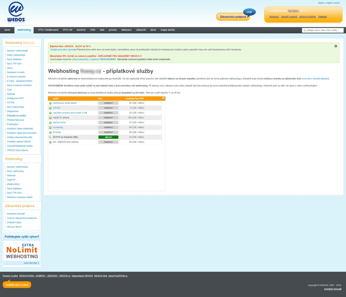Click plus icon beside navýšení prostoru pro e-maily
Viewport: 346px width, 297px height.
pyautogui.click(x=50, y=113)
